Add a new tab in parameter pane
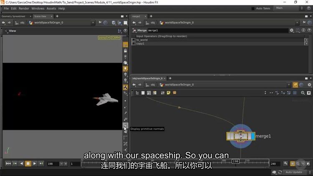Screen dimensions: 313x176 (x=151, y=16)
